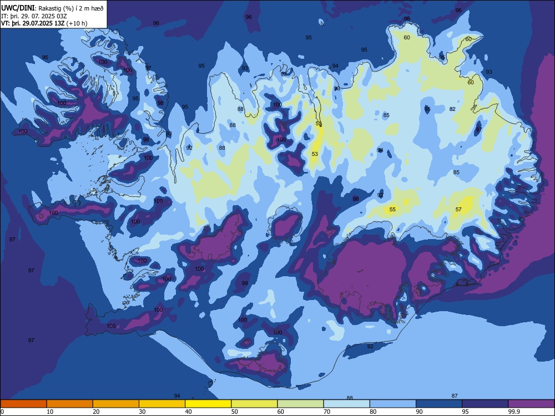
Task: Click the legend scale label '40'
Action: pos(188,412)
